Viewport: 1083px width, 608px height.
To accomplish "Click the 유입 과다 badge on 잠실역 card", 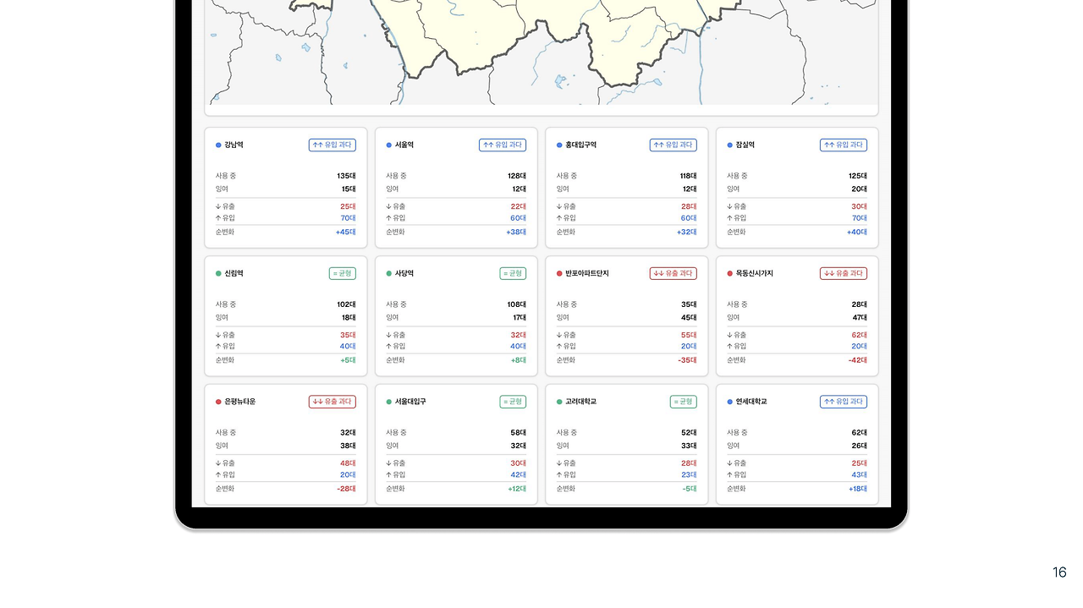I will coord(844,145).
